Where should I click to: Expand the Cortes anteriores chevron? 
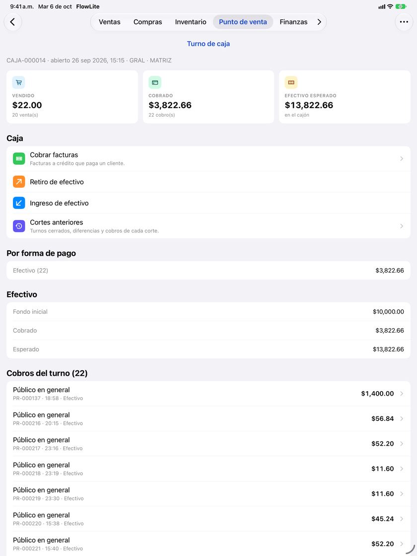(402, 226)
